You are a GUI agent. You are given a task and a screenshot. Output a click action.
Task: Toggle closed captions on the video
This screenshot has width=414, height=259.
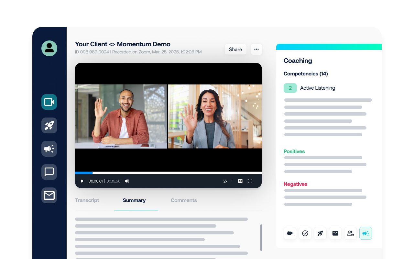[240, 181]
